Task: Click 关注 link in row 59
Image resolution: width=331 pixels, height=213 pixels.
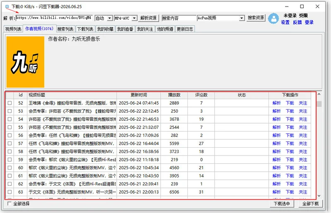Action: click(303, 160)
